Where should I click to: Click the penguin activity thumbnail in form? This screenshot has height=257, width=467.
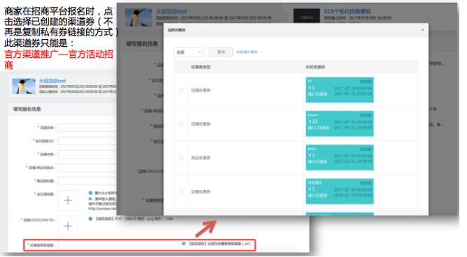tap(24, 87)
